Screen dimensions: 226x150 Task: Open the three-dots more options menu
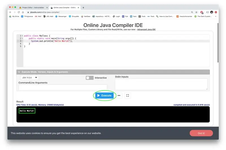click(119, 96)
